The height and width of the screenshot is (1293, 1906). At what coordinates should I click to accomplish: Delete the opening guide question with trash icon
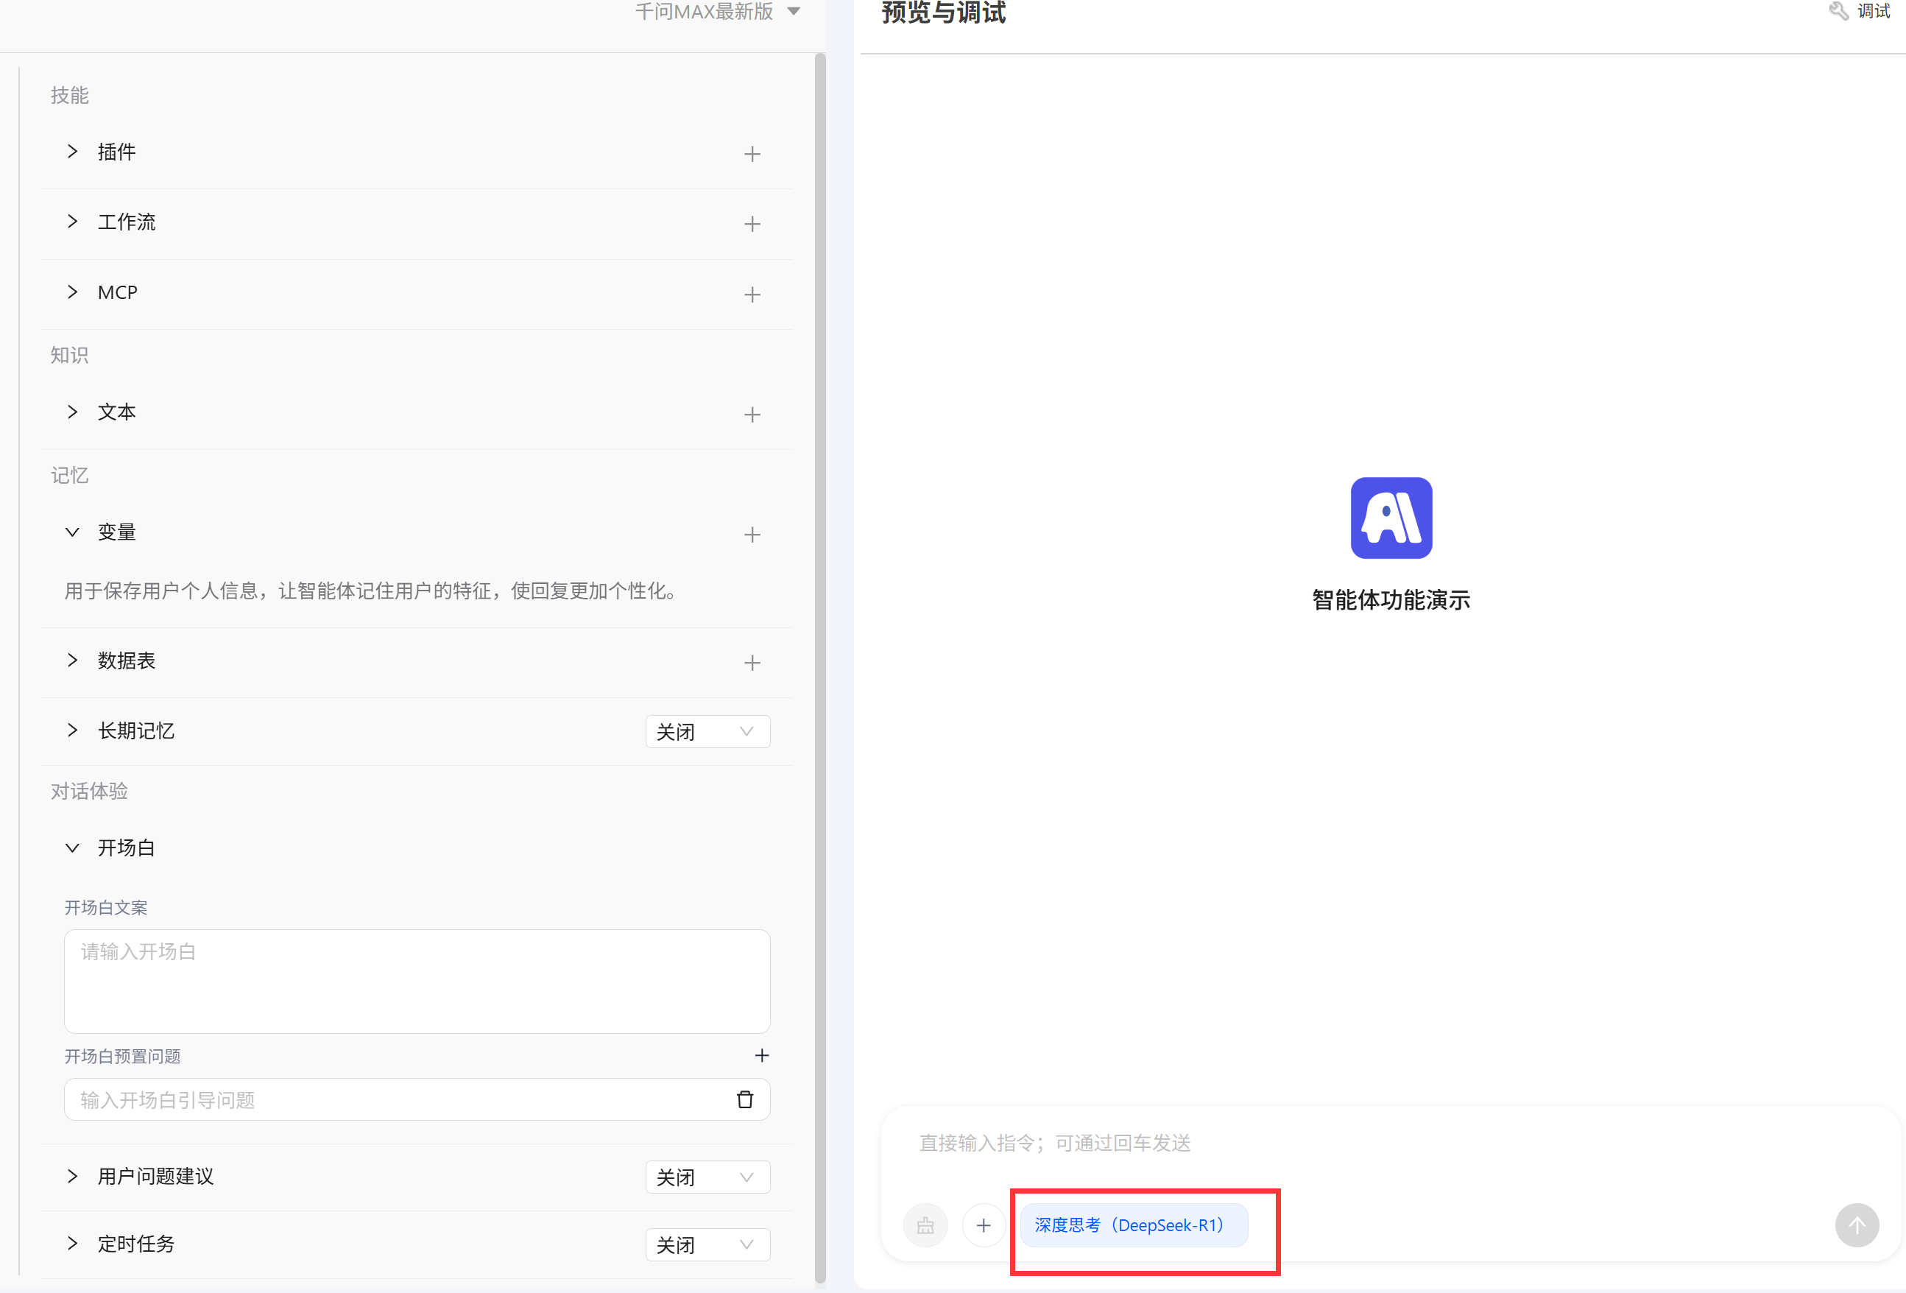[745, 1099]
